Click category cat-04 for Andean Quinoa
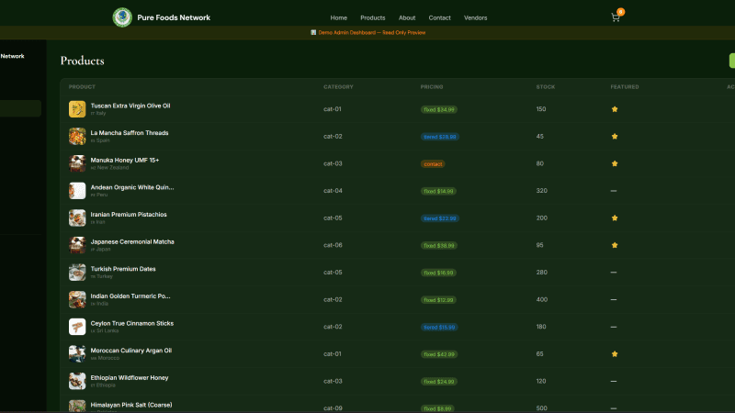The width and height of the screenshot is (735, 413). coord(333,191)
